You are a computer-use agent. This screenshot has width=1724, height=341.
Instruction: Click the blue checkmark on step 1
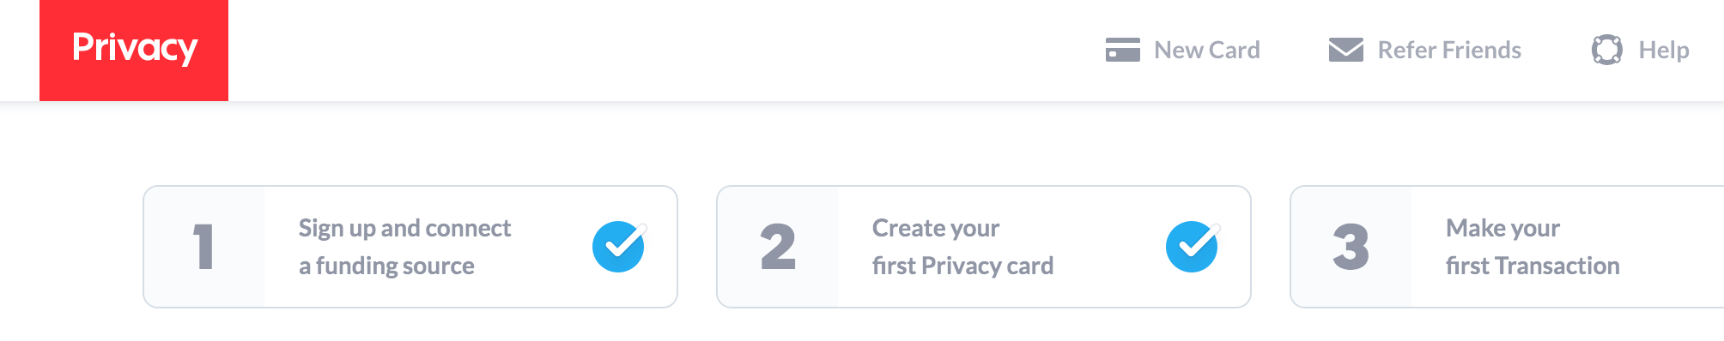click(619, 247)
